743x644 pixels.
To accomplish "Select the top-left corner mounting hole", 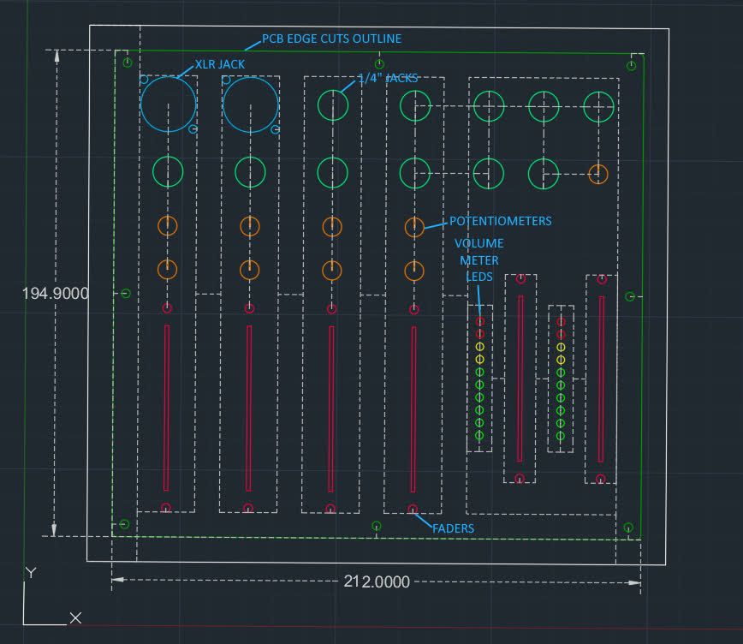I will (128, 63).
